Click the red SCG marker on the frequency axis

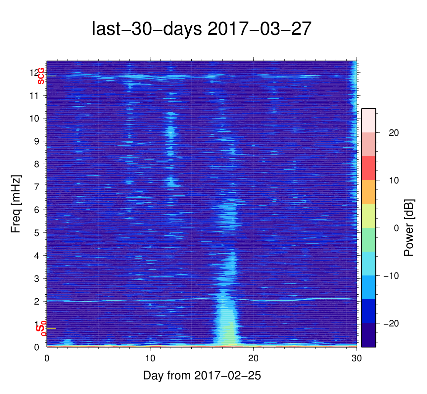[41, 76]
